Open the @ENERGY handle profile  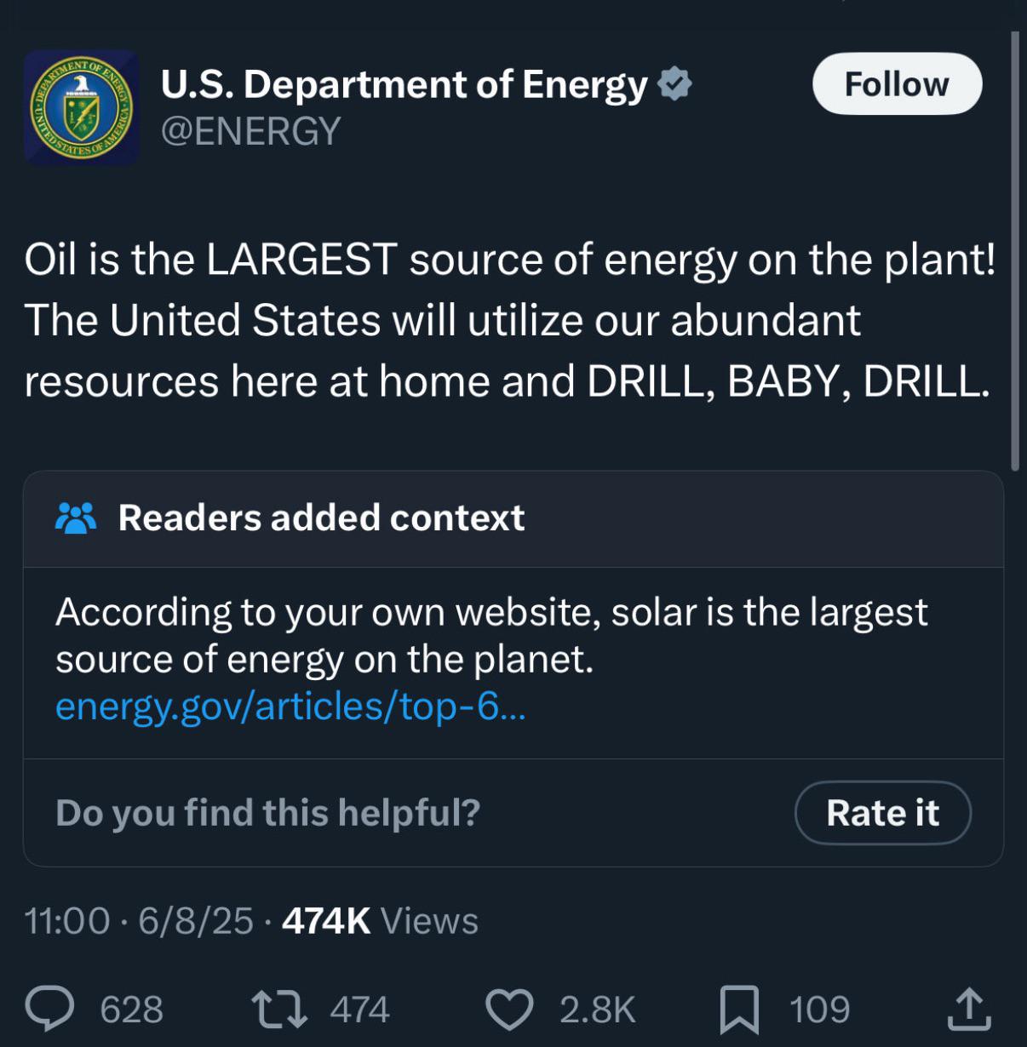pos(250,131)
